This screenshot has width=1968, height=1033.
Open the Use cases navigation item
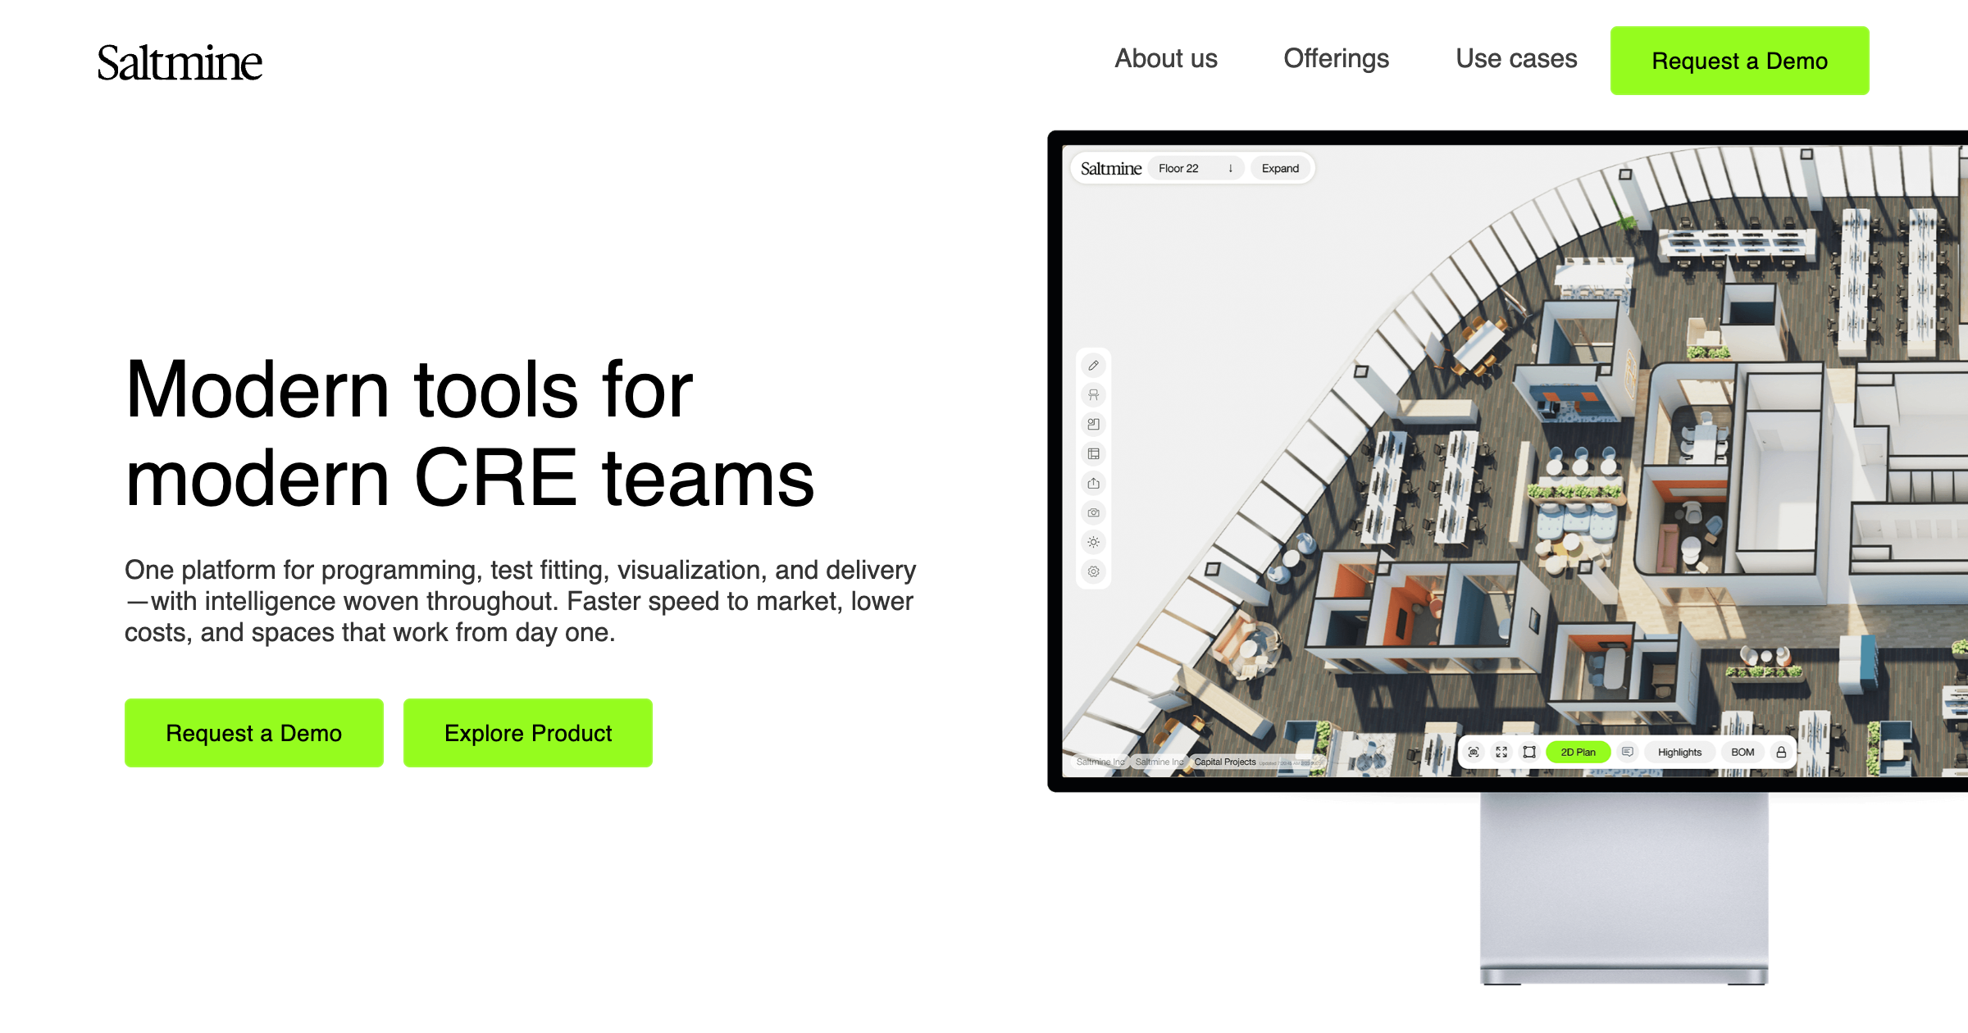(x=1516, y=59)
